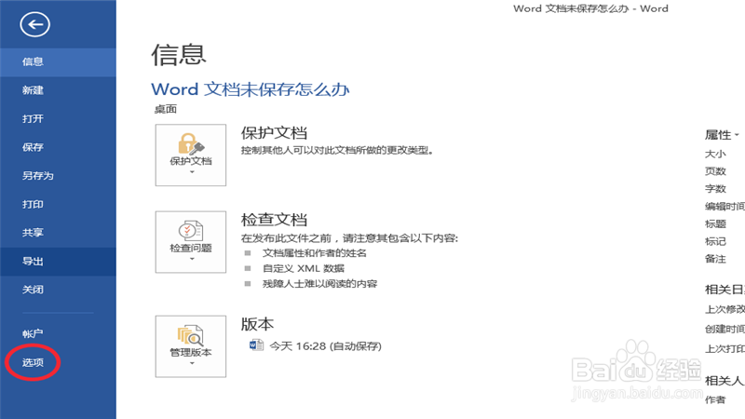Click the 标记 property label

coord(715,241)
